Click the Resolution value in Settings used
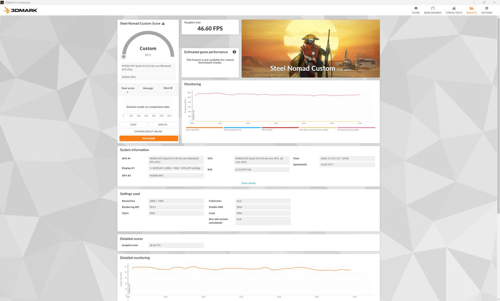Image resolution: width=500 pixels, height=301 pixels. 176,201
